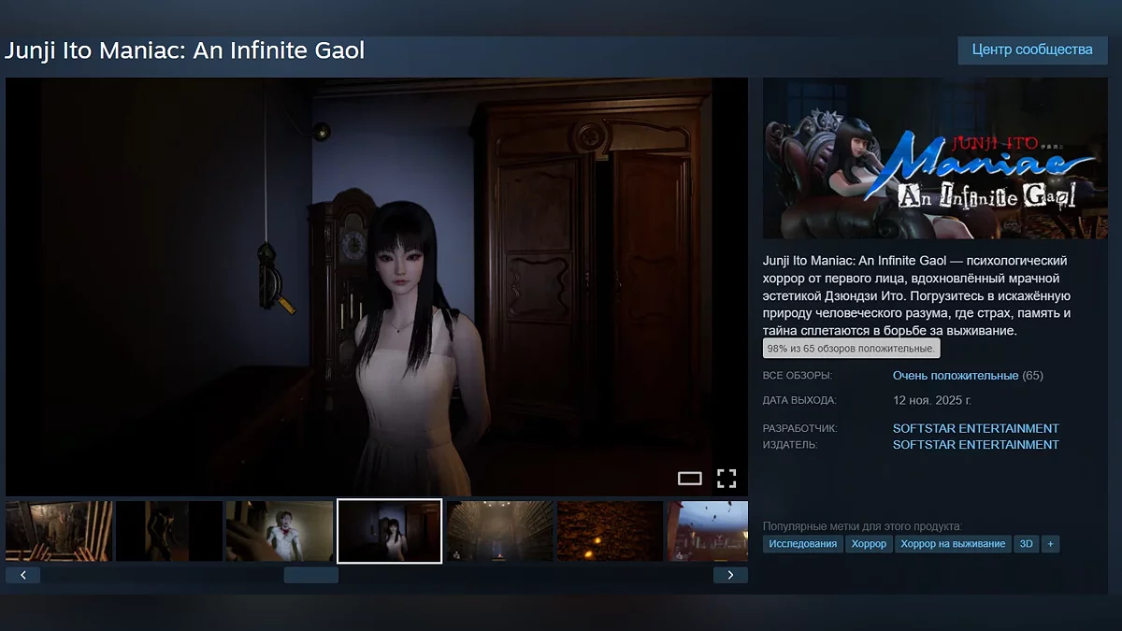Select the Хоррор tag
The image size is (1122, 631).
click(x=869, y=543)
